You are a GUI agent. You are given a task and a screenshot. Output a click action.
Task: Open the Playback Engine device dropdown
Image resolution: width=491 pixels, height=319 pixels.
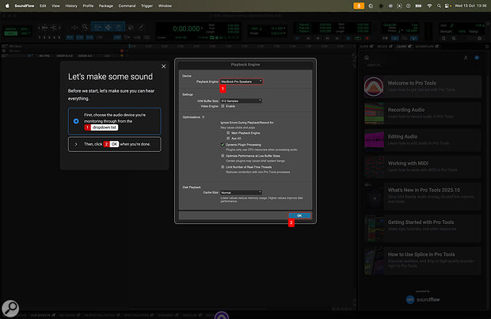(x=241, y=82)
